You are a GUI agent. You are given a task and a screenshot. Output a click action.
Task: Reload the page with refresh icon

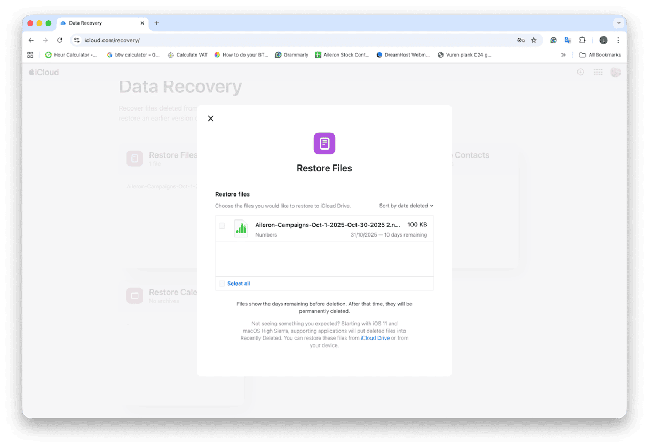coord(60,40)
